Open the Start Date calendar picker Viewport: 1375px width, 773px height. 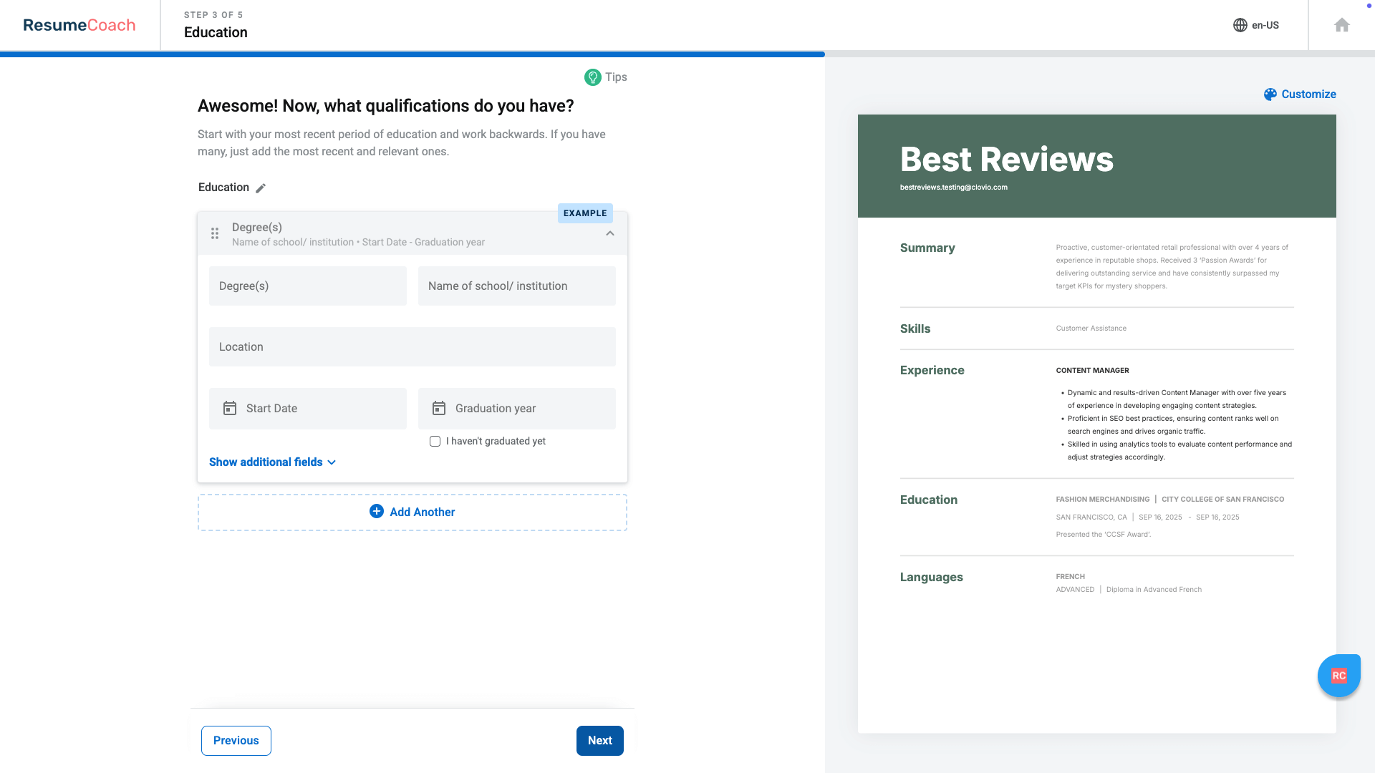[230, 408]
